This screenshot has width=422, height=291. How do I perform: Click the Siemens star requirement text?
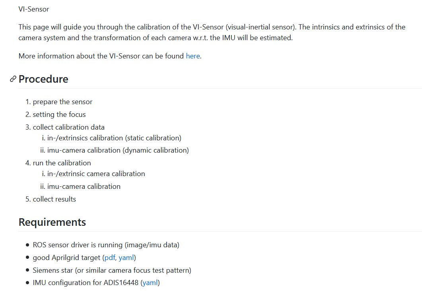click(x=112, y=270)
